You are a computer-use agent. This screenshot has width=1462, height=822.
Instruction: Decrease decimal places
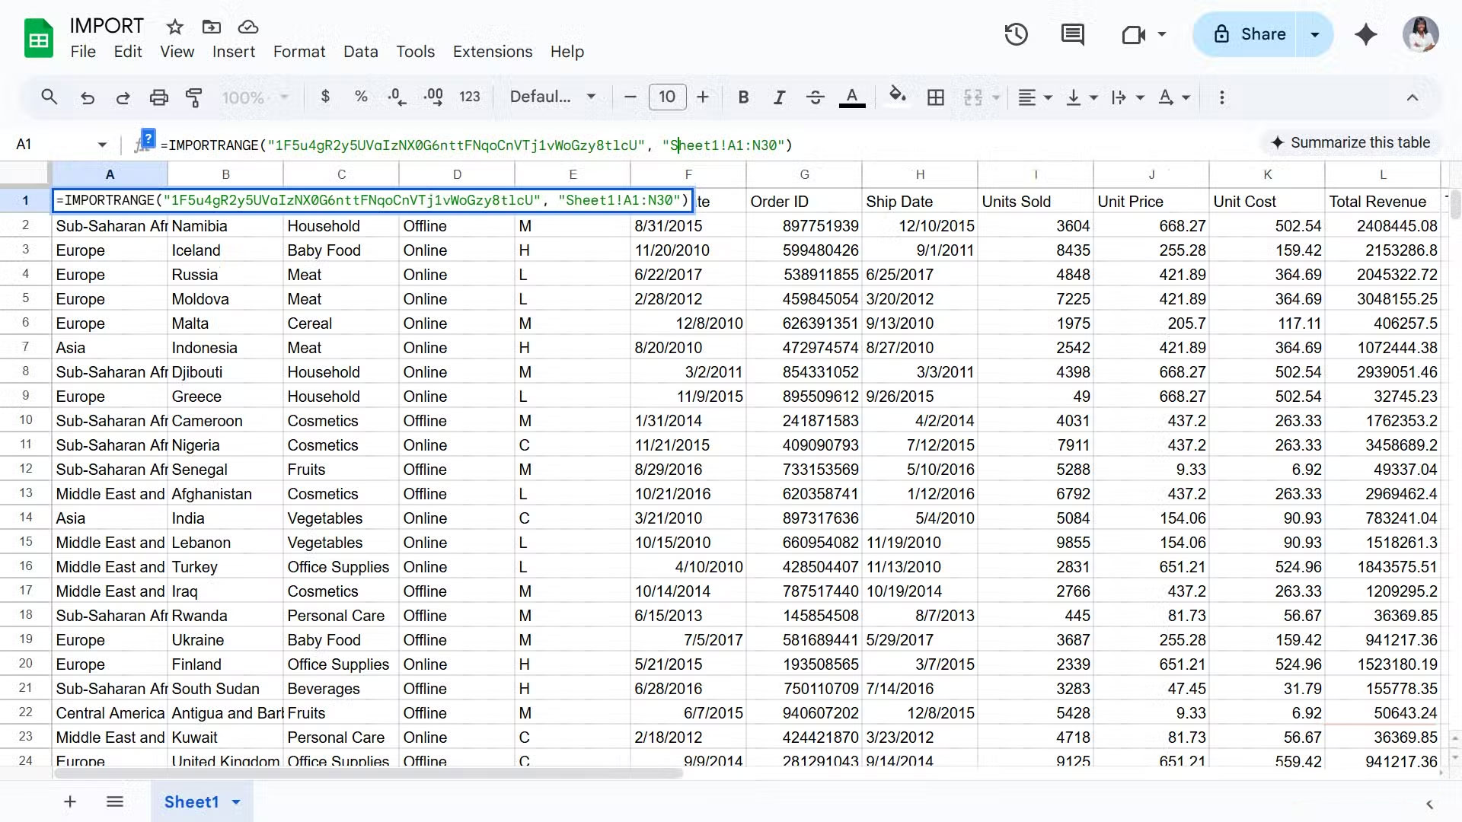pyautogui.click(x=395, y=97)
